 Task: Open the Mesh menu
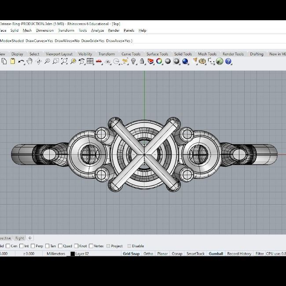(x=27, y=30)
